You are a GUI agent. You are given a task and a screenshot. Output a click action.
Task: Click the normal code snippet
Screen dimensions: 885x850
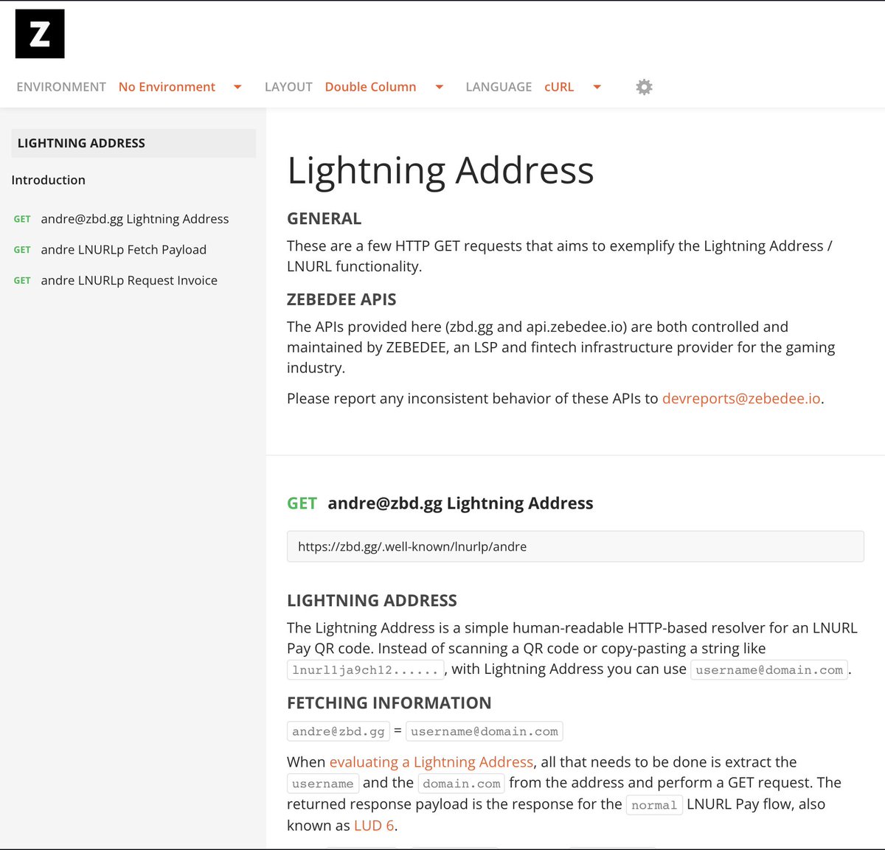click(x=654, y=805)
